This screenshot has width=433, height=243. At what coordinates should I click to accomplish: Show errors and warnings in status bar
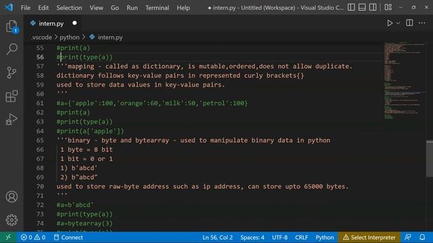pyautogui.click(x=33, y=237)
